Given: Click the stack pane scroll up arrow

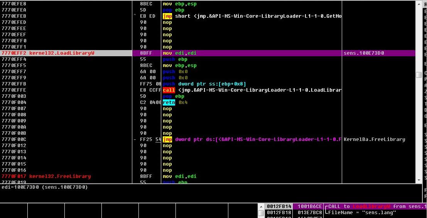Looking at the screenshot, I should pyautogui.click(x=261, y=207).
